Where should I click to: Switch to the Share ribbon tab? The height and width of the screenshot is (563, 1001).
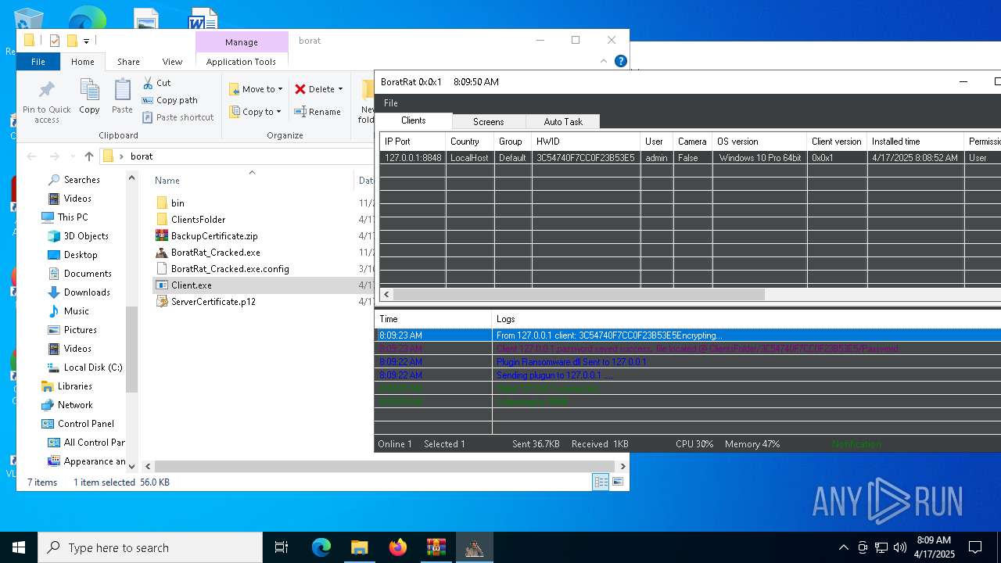coord(128,62)
